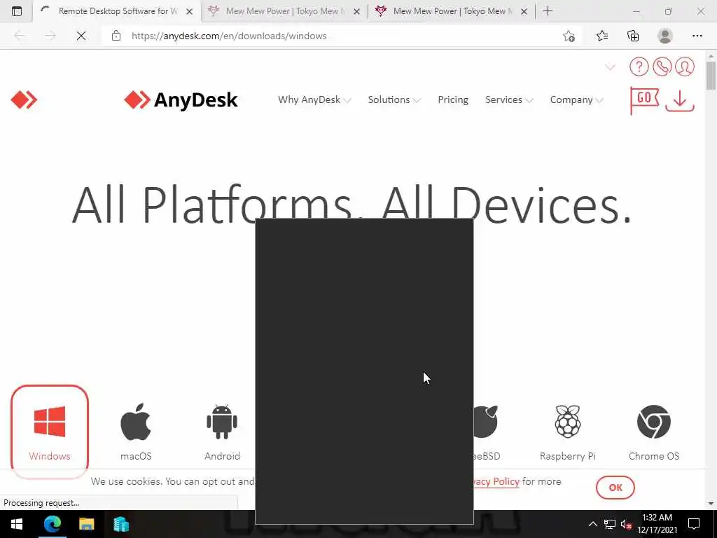The width and height of the screenshot is (717, 538).
Task: Open the Collections icon in Edge
Action: [633, 36]
